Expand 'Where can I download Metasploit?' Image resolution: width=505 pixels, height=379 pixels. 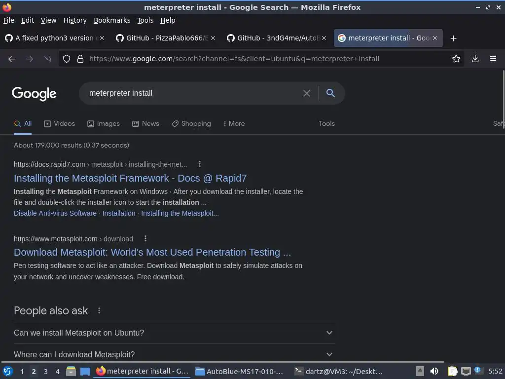(x=174, y=354)
